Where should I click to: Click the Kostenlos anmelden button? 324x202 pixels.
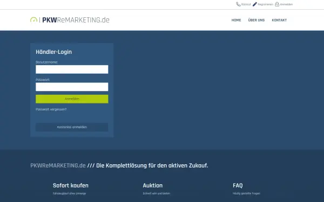pyautogui.click(x=72, y=127)
